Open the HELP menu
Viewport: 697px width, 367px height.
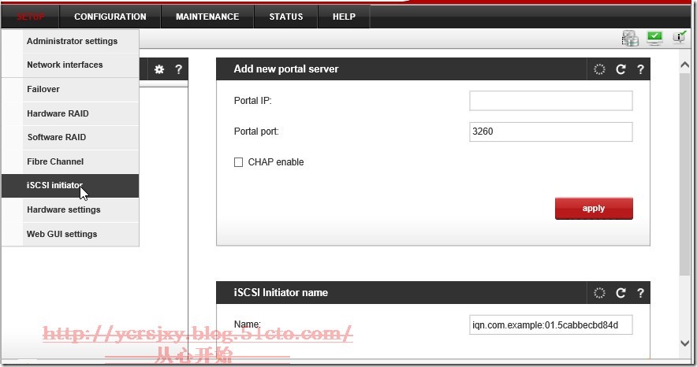coord(344,17)
